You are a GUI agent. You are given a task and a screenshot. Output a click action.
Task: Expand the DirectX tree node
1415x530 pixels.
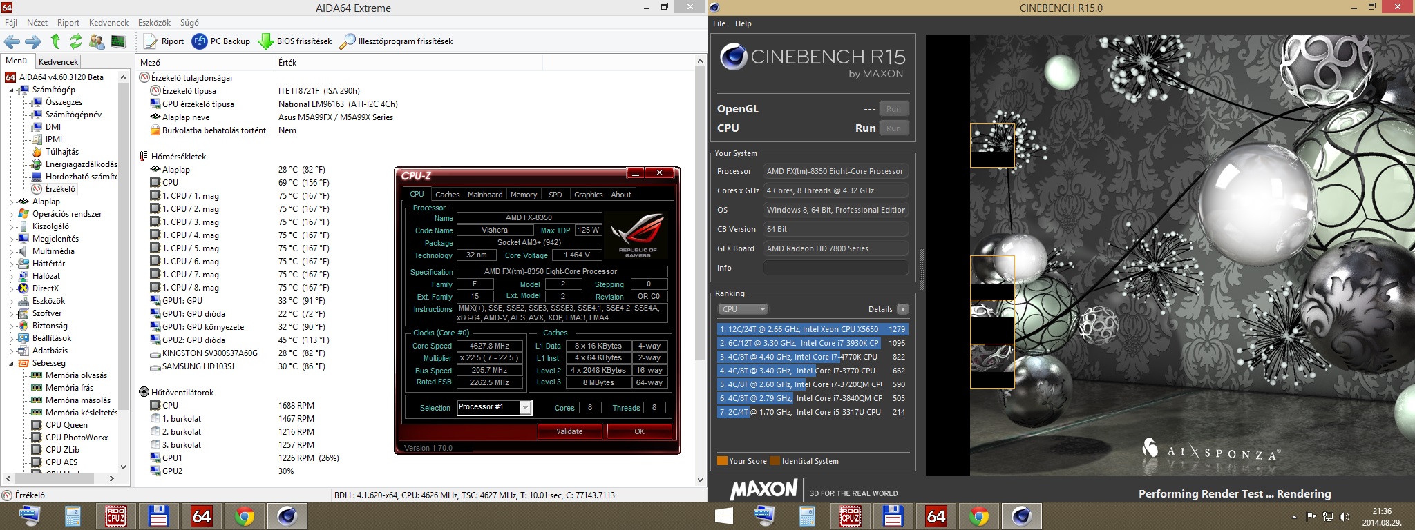[x=11, y=288]
